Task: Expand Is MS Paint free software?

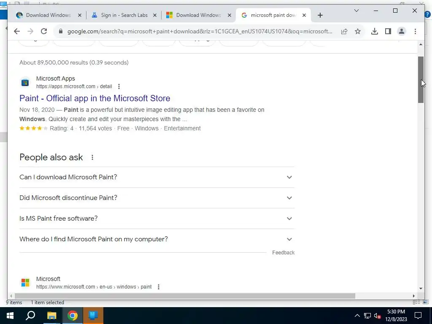Action: [x=157, y=219]
